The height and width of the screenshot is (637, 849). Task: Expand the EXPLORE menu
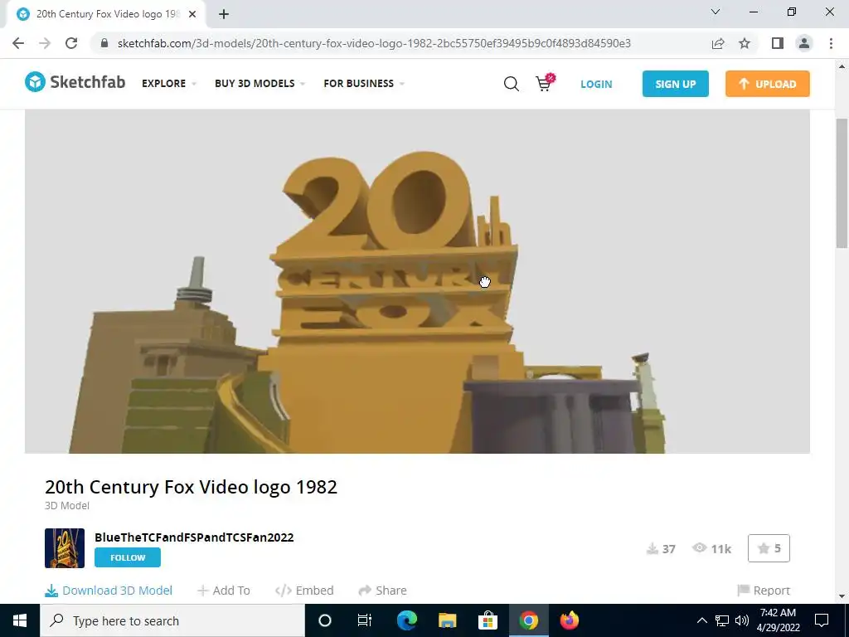click(168, 84)
